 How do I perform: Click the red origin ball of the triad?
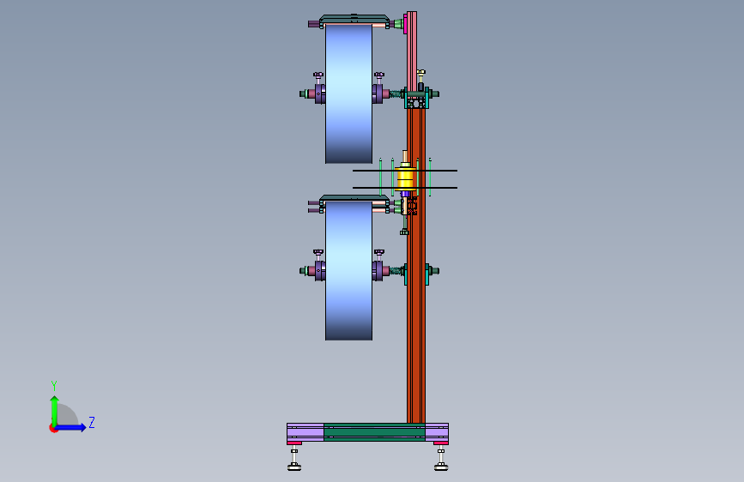(53, 428)
